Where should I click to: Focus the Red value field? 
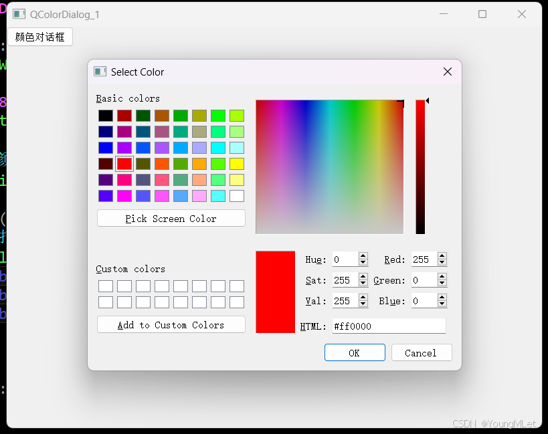(424, 259)
